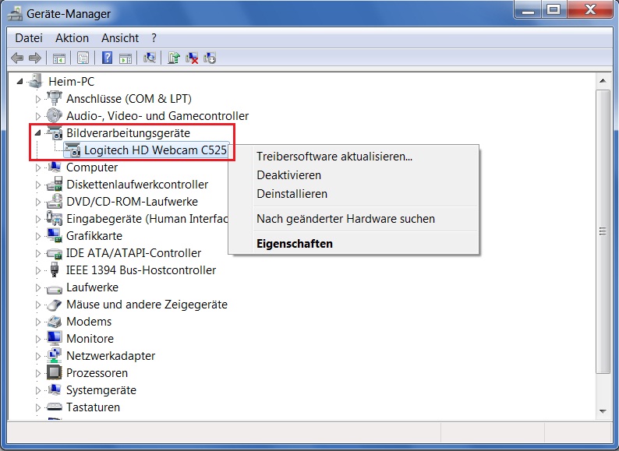Expand Audio-, Video- und Gamecontroller node
Screen dimensions: 619x451
pos(38,116)
